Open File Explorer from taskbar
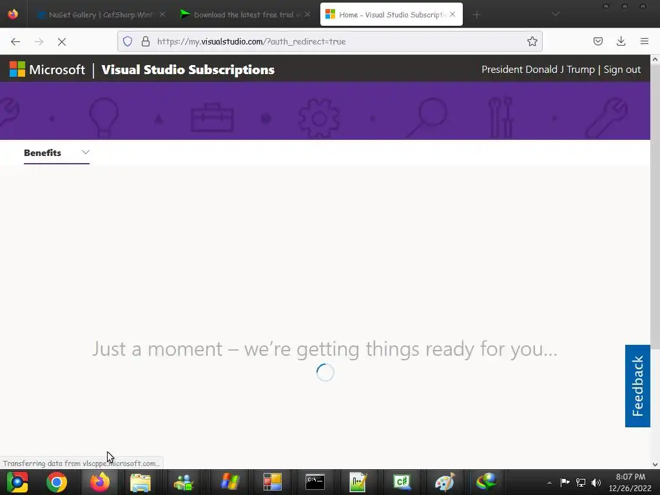The width and height of the screenshot is (660, 495). (x=141, y=482)
